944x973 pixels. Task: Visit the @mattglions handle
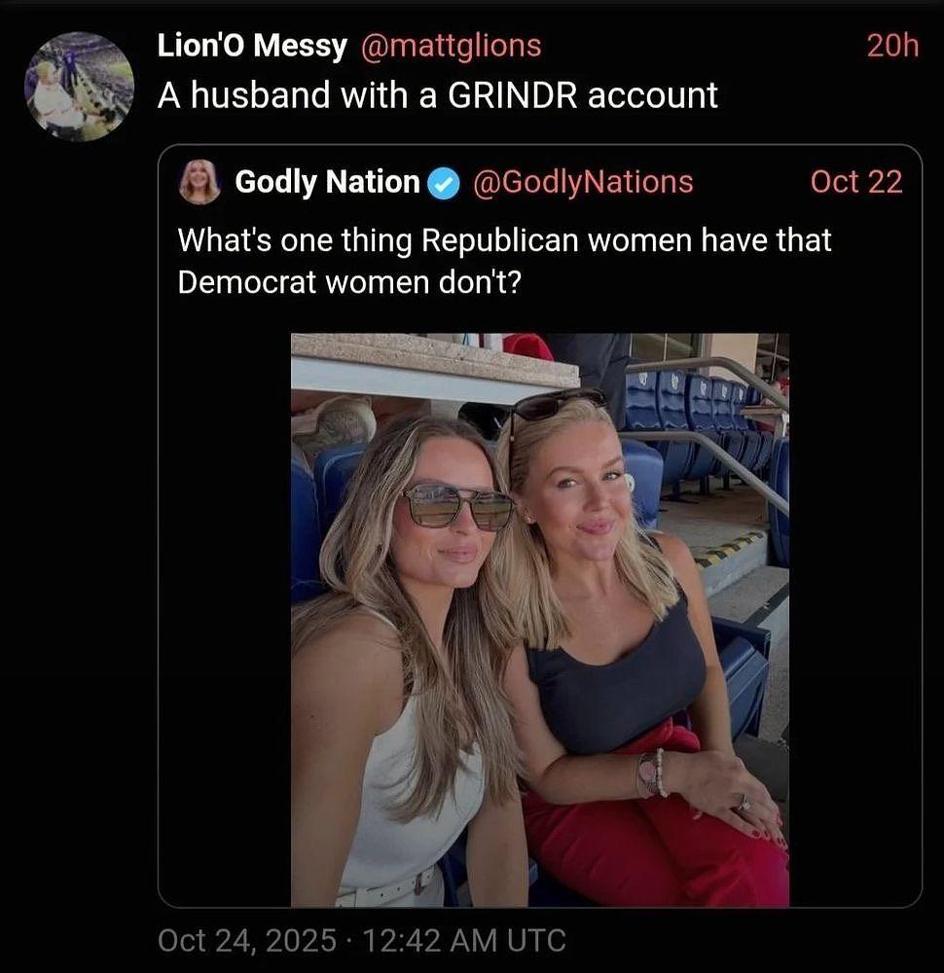click(x=452, y=46)
